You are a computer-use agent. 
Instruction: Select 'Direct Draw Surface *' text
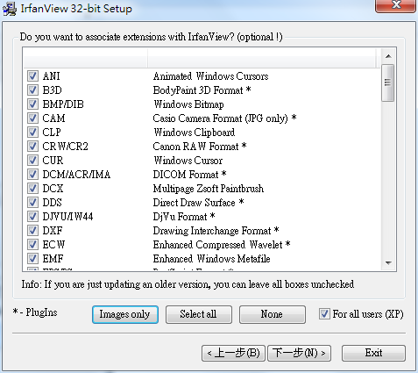click(x=198, y=203)
